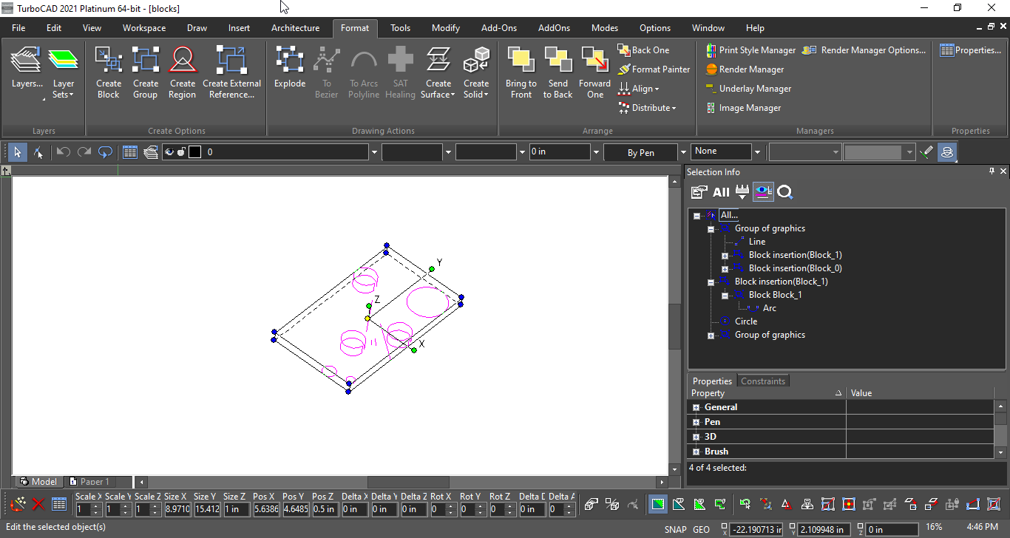Click the magnifier icon in Selection Info
Viewport: 1010px width, 538px height.
tap(785, 192)
